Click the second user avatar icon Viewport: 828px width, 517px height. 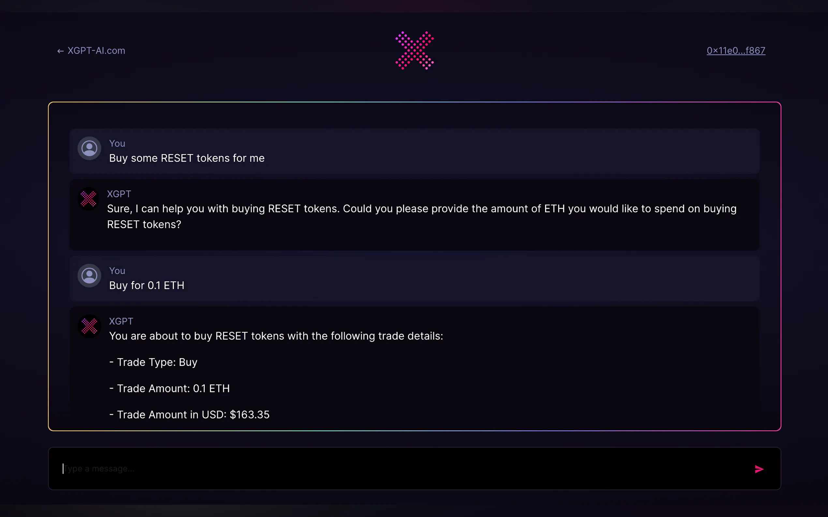point(89,276)
